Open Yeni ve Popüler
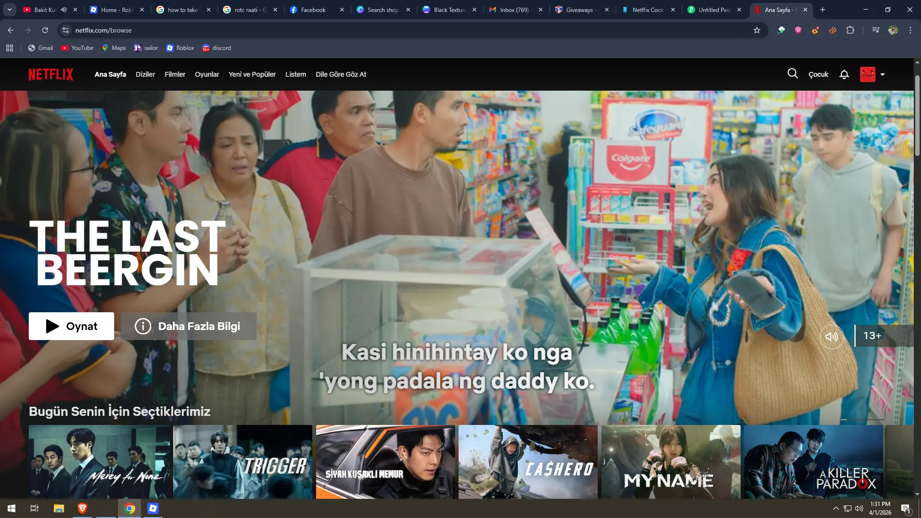 [x=252, y=74]
